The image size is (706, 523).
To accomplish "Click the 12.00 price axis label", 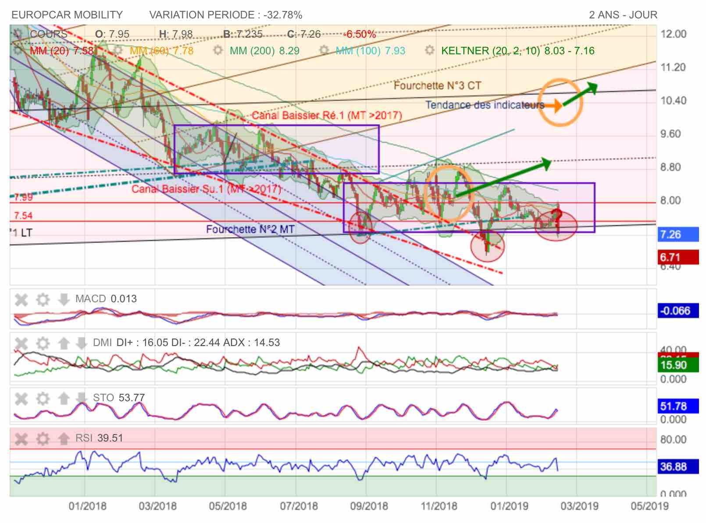I will point(674,34).
